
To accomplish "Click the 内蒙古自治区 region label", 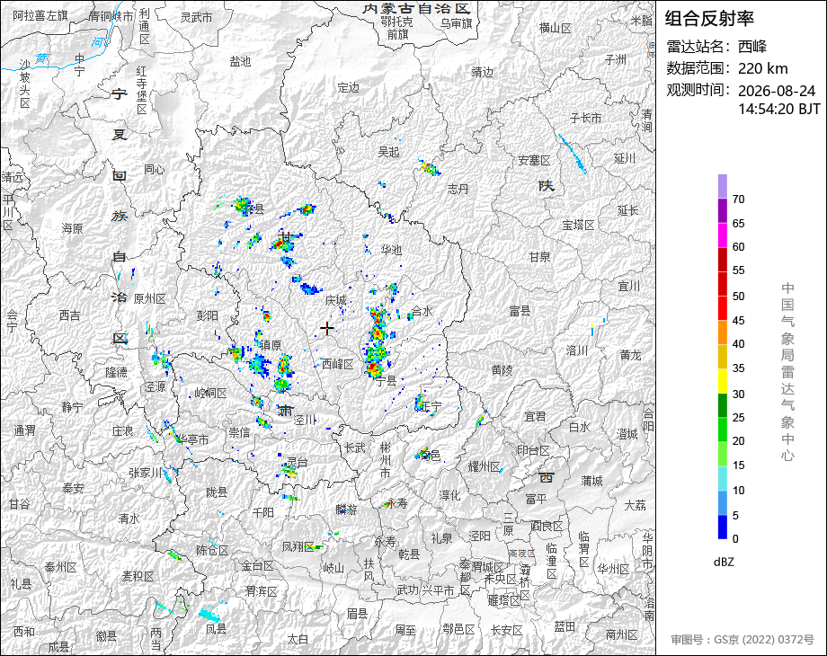I will [x=417, y=9].
